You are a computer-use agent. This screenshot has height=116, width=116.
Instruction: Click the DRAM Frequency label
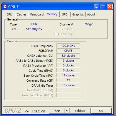tap(41, 46)
